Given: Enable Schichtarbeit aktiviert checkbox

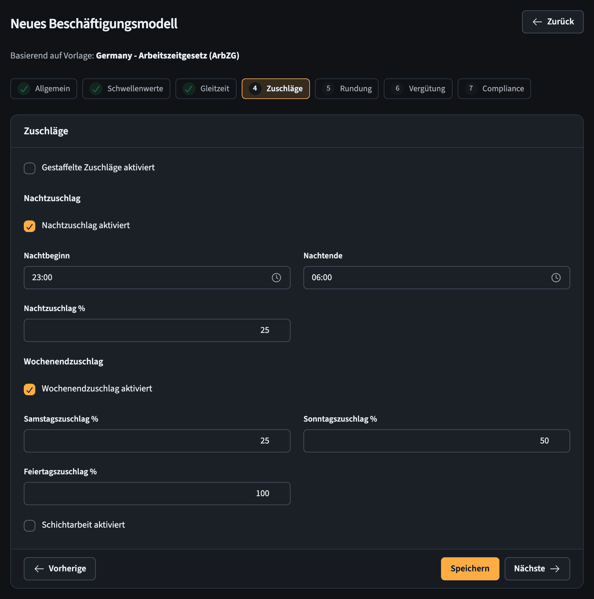Looking at the screenshot, I should [30, 526].
